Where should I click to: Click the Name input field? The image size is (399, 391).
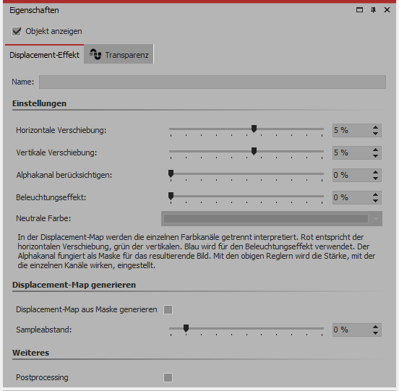(x=213, y=82)
